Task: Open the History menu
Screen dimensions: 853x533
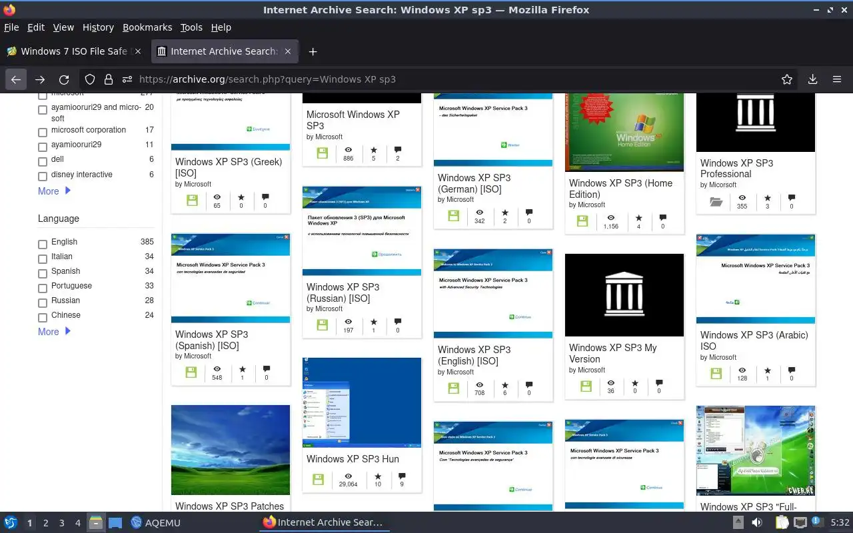Action: pos(98,27)
